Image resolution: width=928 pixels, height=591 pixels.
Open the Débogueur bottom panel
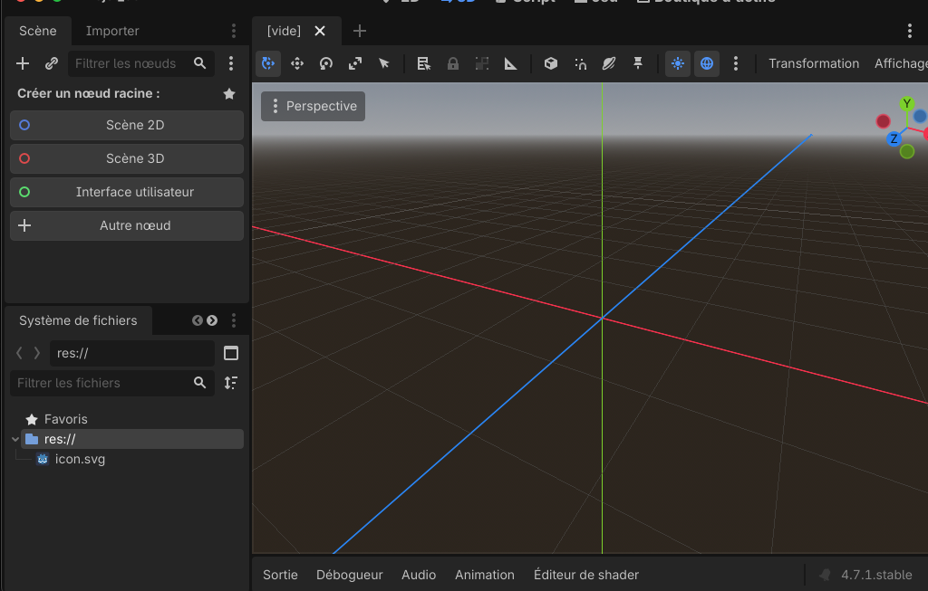[x=350, y=575]
